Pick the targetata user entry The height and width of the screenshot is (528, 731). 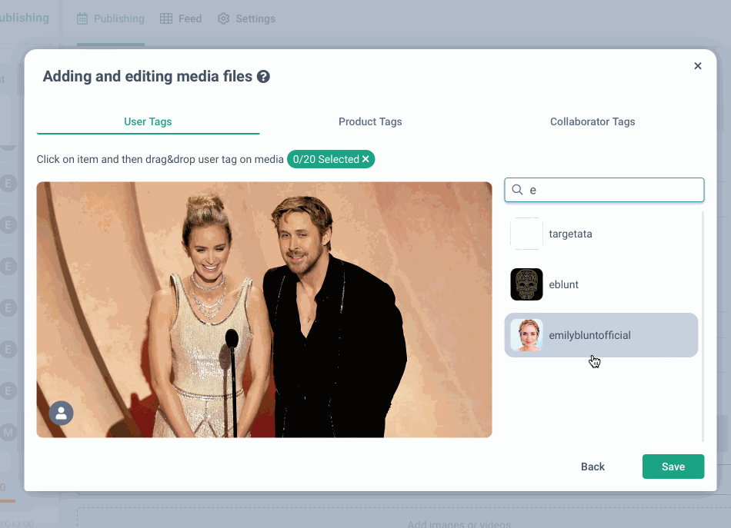point(570,234)
